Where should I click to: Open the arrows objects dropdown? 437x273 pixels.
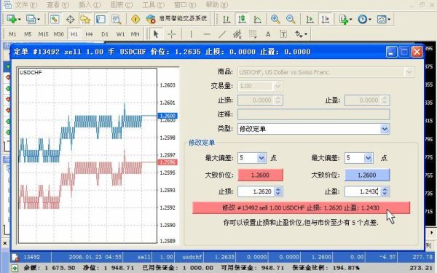point(301,34)
